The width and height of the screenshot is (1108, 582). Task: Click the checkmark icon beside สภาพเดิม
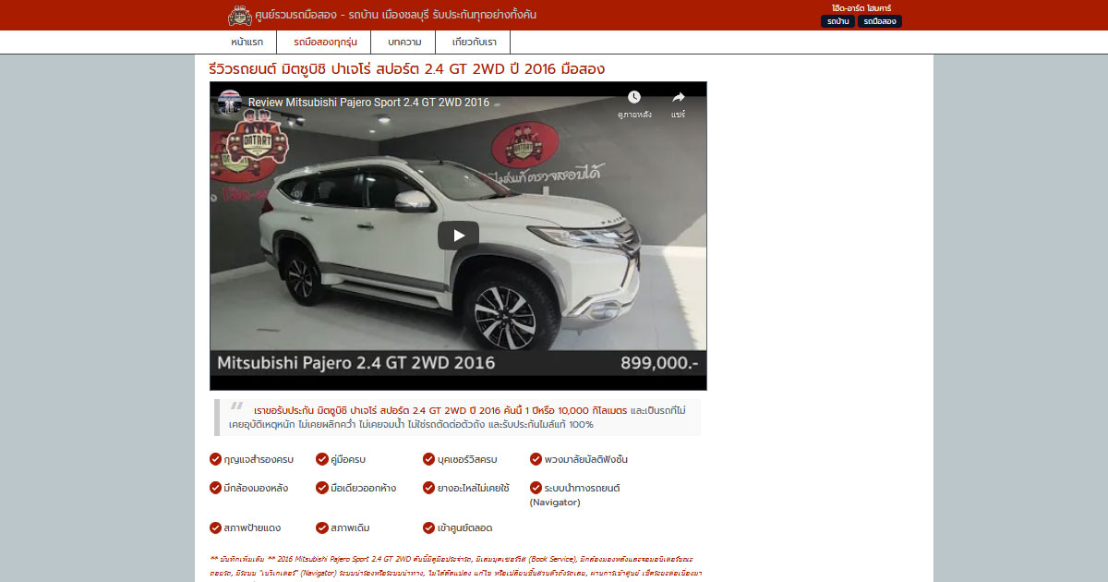(322, 528)
